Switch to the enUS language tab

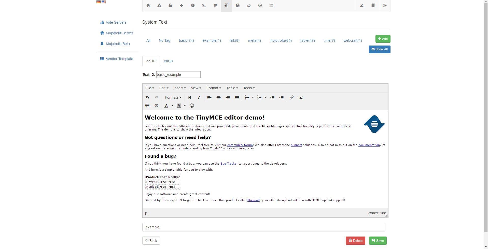(x=168, y=61)
